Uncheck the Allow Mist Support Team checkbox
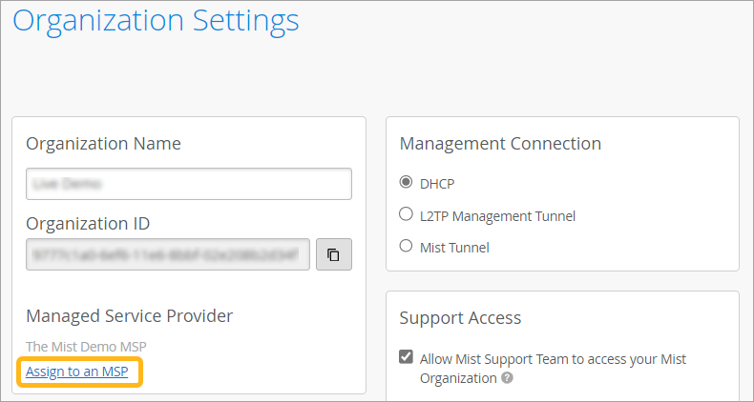Image resolution: width=754 pixels, height=402 pixels. [x=407, y=359]
